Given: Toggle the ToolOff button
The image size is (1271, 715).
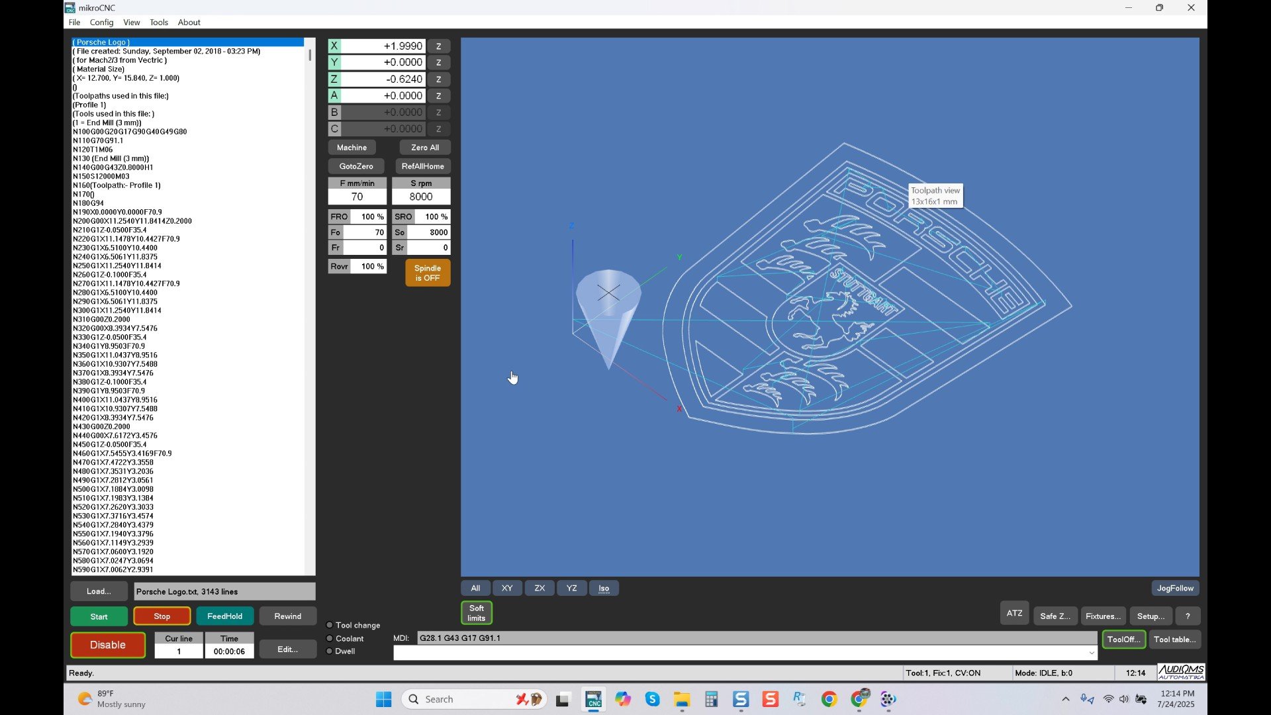Looking at the screenshot, I should pyautogui.click(x=1123, y=640).
